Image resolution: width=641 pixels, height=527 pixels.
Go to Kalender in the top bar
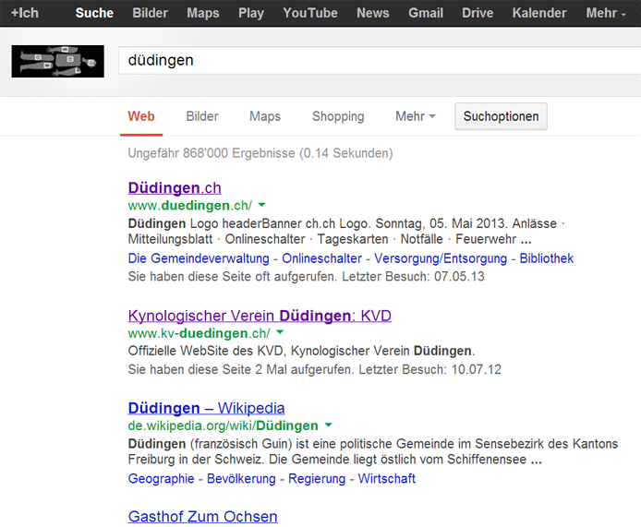point(539,13)
